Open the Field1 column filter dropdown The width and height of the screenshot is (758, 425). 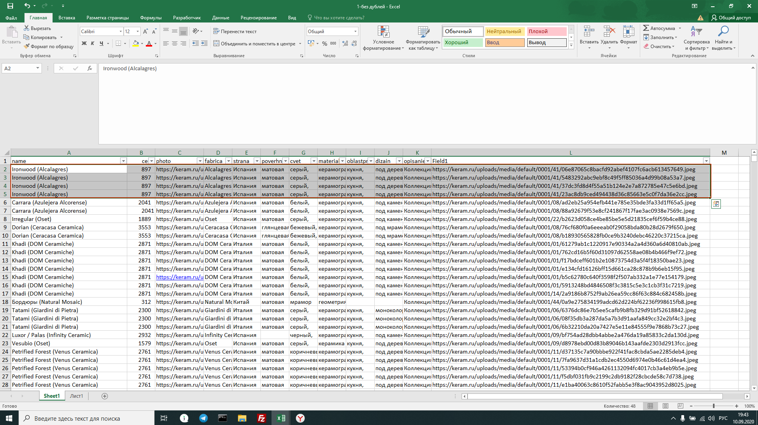point(706,161)
